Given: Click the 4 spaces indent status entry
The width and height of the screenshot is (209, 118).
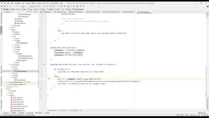Looking at the screenshot, I should (x=192, y=115).
